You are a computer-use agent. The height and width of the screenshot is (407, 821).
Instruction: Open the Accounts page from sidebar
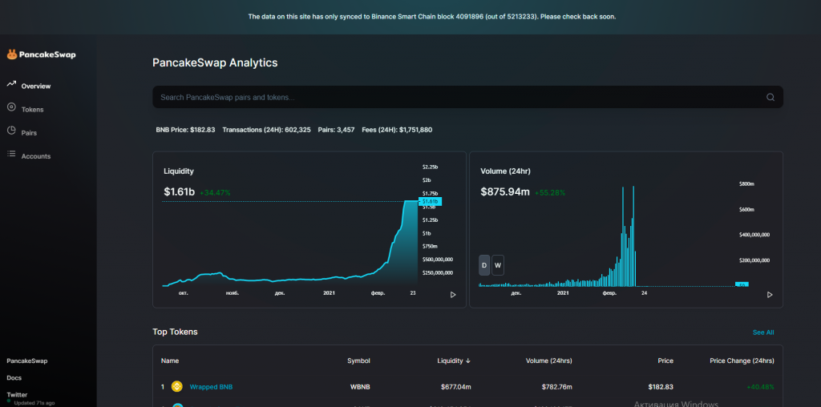36,156
